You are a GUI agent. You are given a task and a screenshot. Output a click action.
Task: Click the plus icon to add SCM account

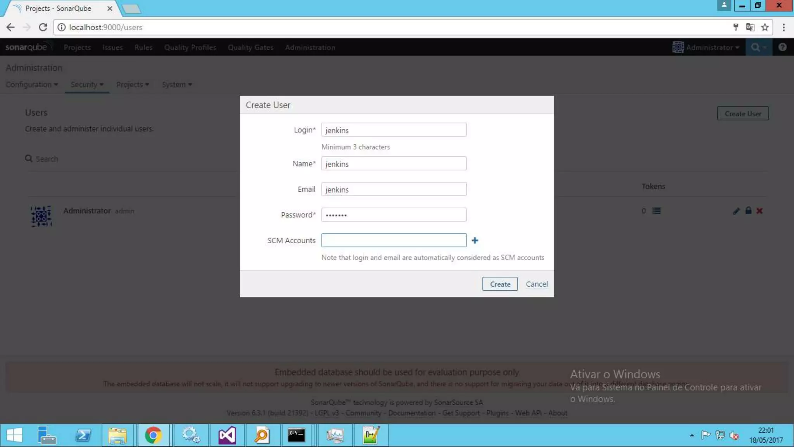click(x=475, y=241)
